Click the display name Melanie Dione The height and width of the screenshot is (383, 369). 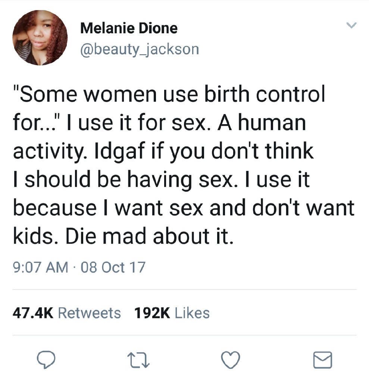[129, 28]
